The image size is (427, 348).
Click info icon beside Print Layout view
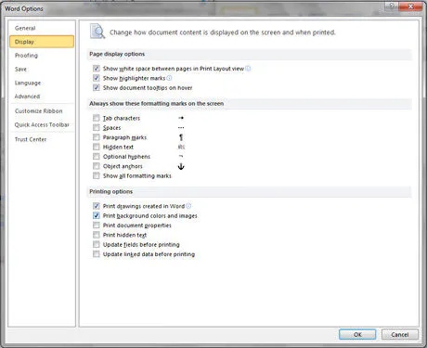coord(248,69)
